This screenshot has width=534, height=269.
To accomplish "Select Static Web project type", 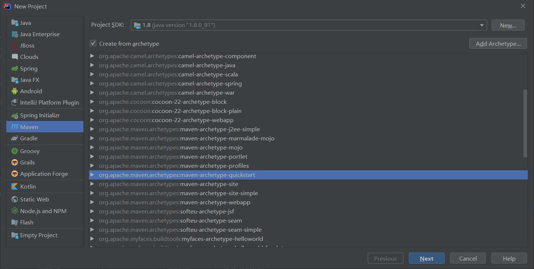I will [45, 199].
